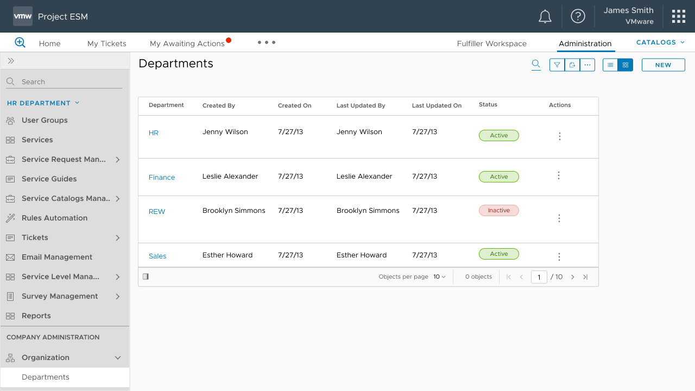
Task: Expand the Tickets sidebar entry
Action: pos(117,237)
